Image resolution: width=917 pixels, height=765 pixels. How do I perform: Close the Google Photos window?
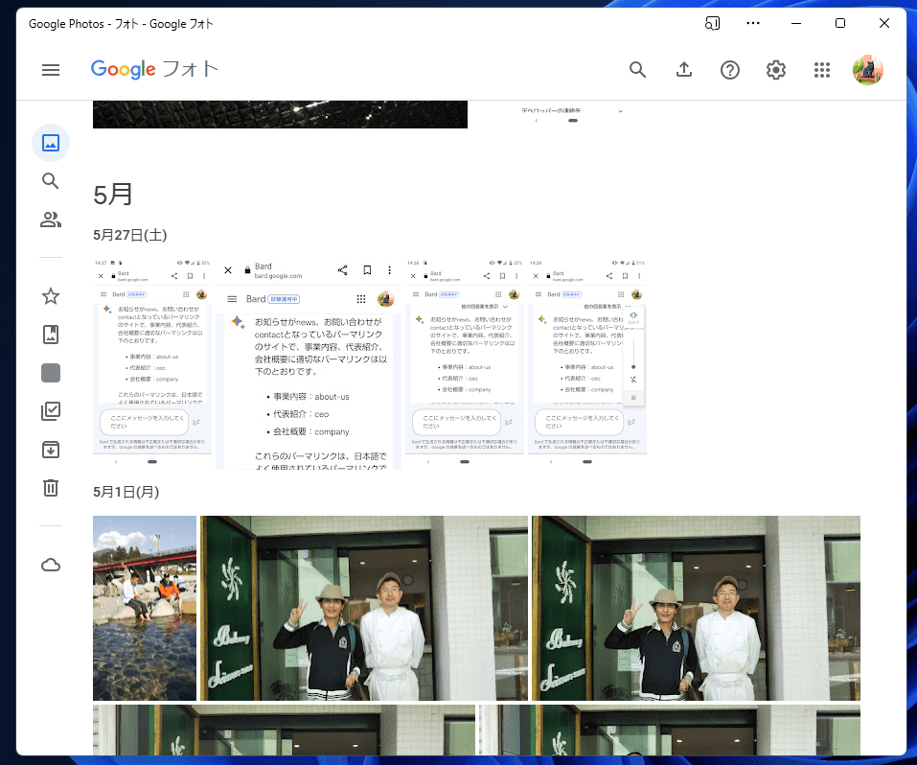(884, 23)
